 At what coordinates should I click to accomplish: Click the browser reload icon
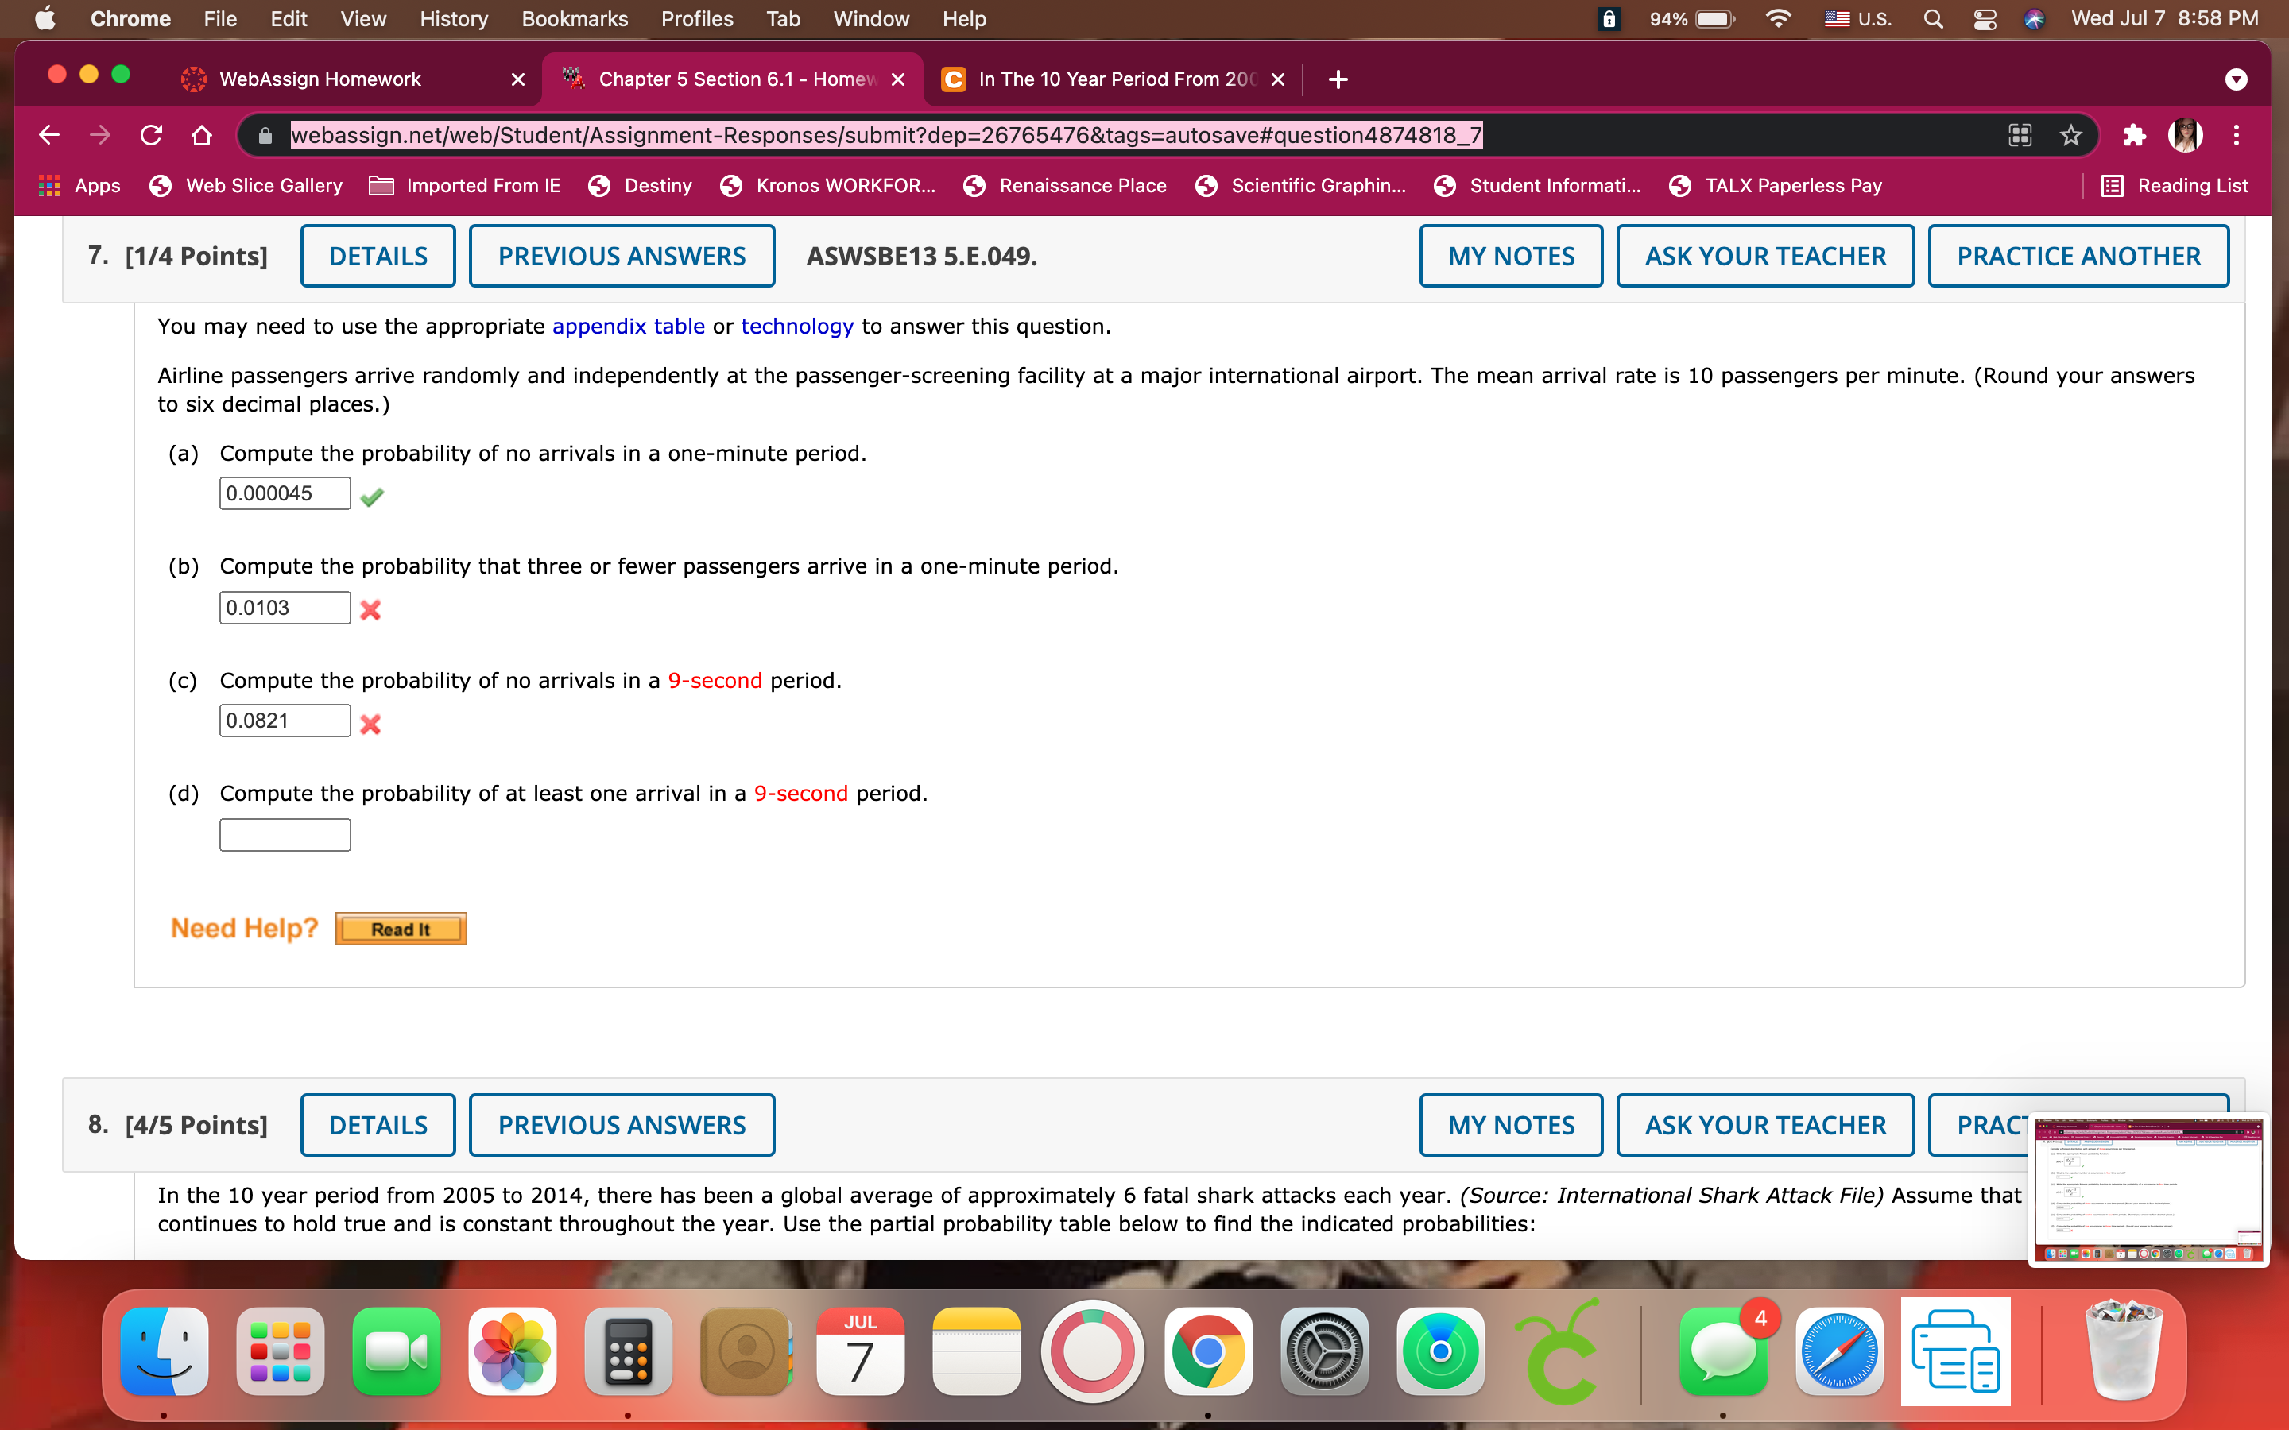click(x=151, y=135)
